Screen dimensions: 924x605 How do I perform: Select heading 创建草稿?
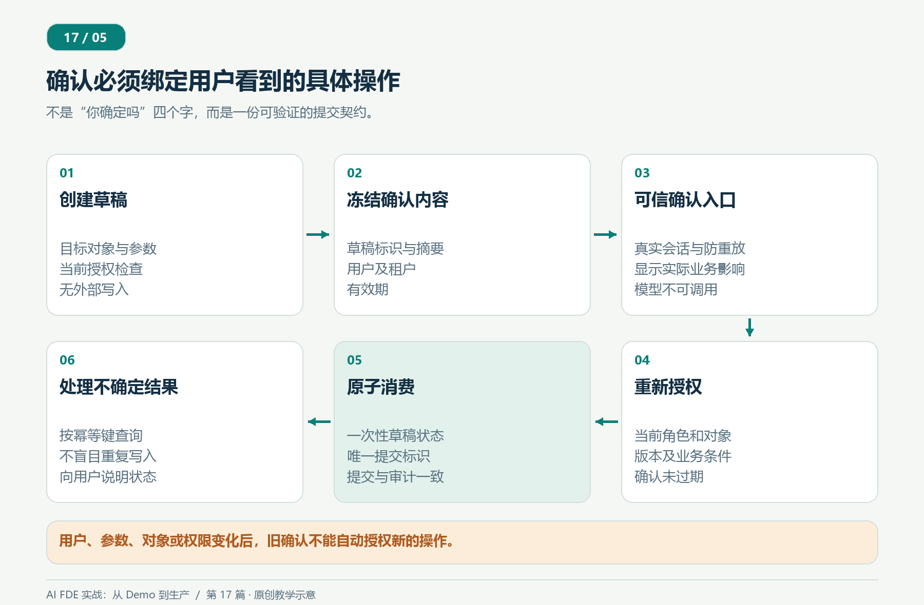[x=93, y=199]
